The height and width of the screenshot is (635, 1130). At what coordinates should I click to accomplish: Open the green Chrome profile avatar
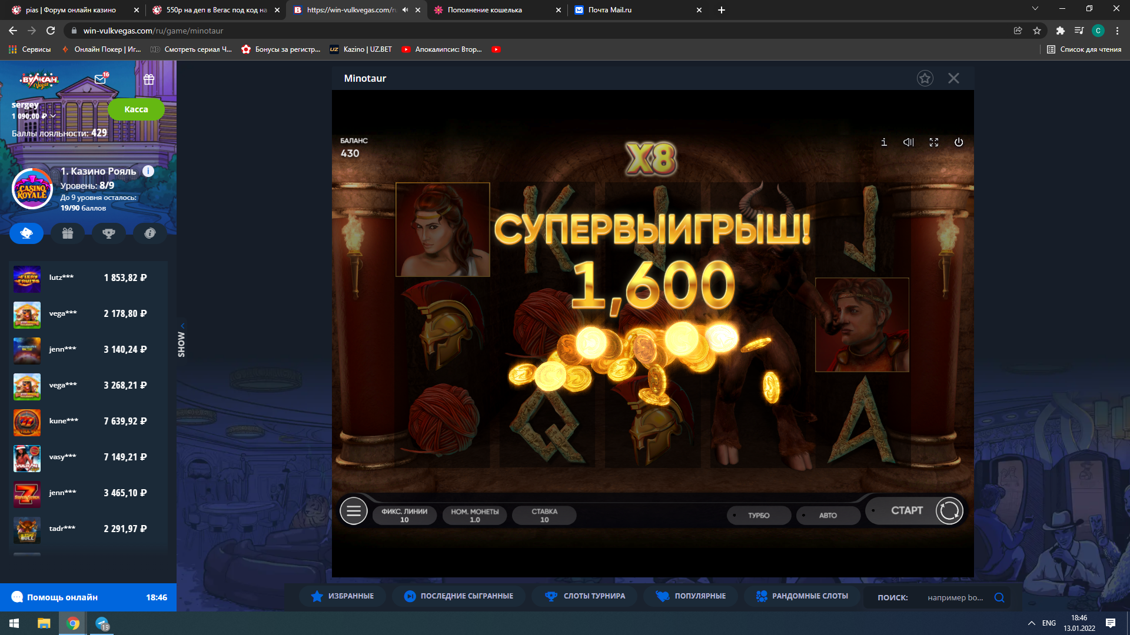point(1098,31)
